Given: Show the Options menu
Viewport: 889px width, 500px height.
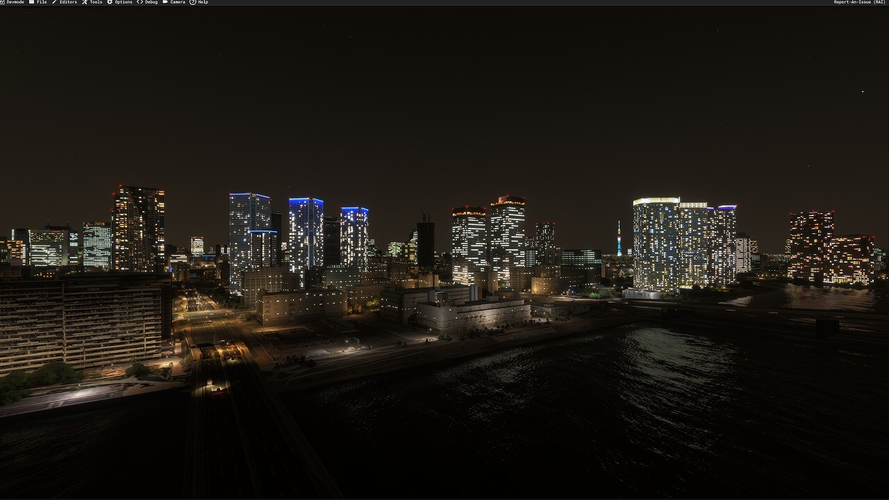Looking at the screenshot, I should coord(124,2).
